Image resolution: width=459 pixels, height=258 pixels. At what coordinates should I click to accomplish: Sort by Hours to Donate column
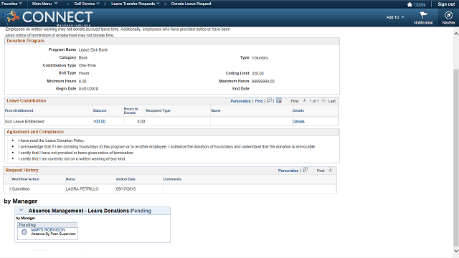pyautogui.click(x=131, y=110)
